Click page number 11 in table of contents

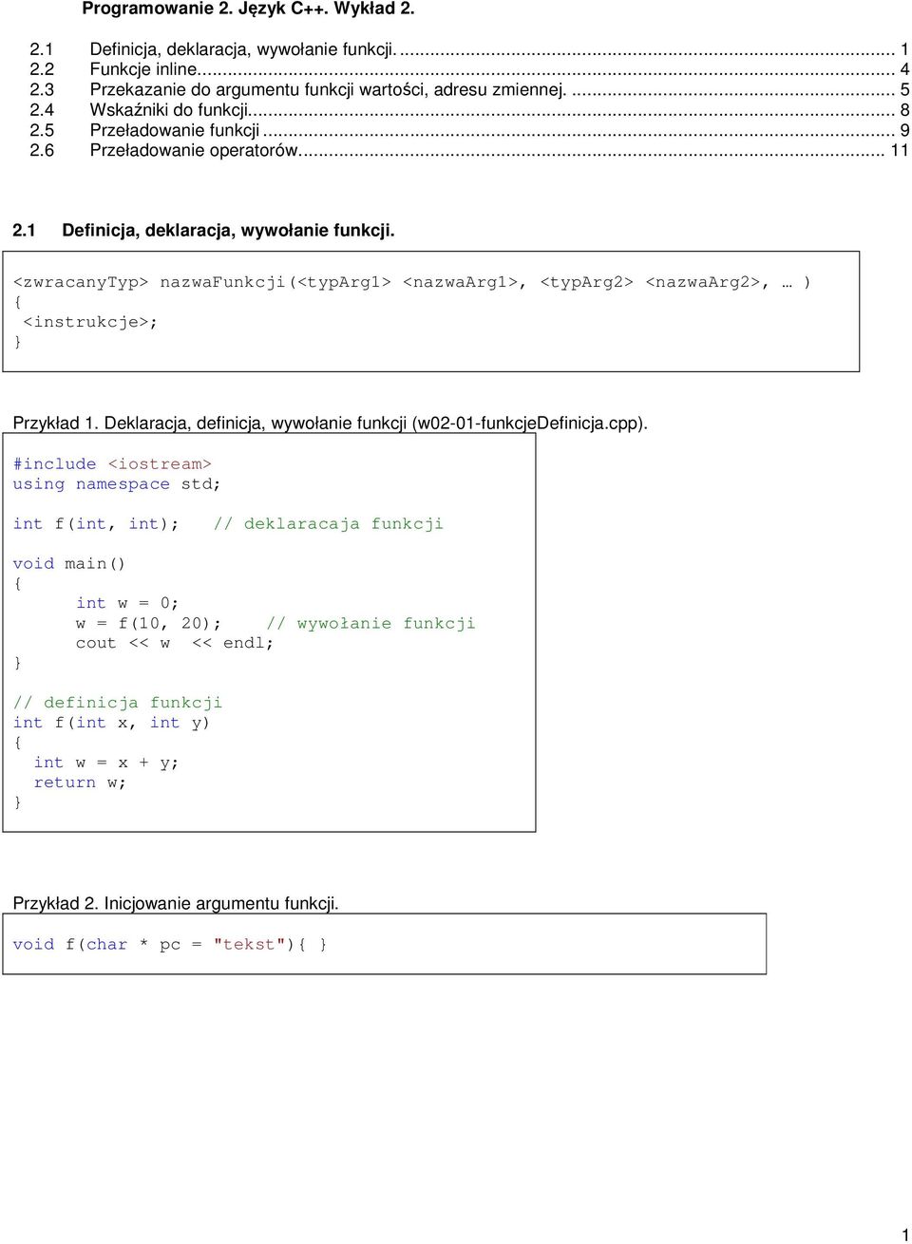[x=899, y=150]
